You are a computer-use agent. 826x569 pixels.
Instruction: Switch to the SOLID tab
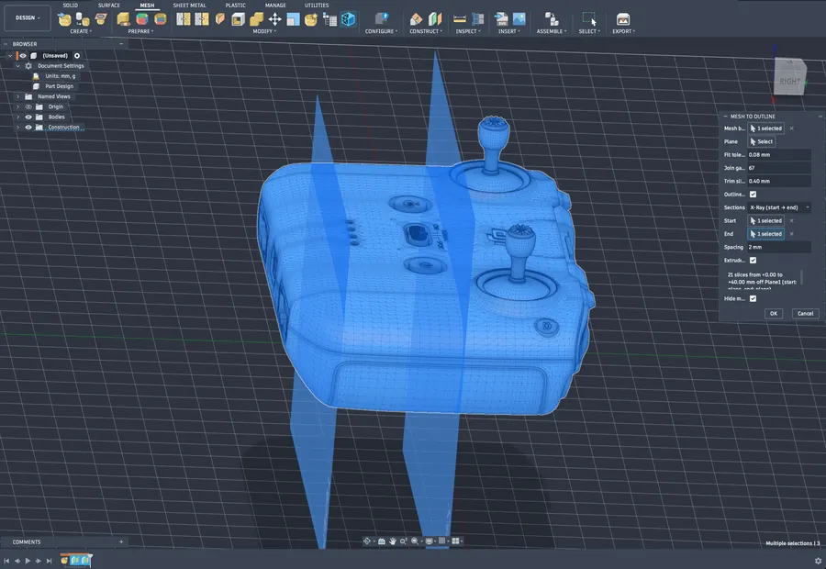(70, 6)
